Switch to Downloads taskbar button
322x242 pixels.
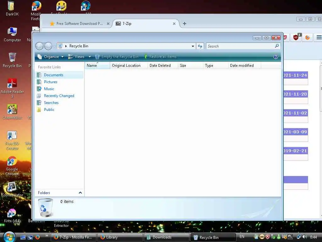coord(166,237)
